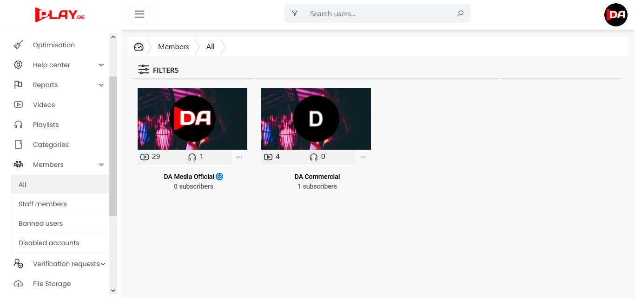Open DA Commercial profile name
Screen dimensions: 635x298
[x=317, y=177]
